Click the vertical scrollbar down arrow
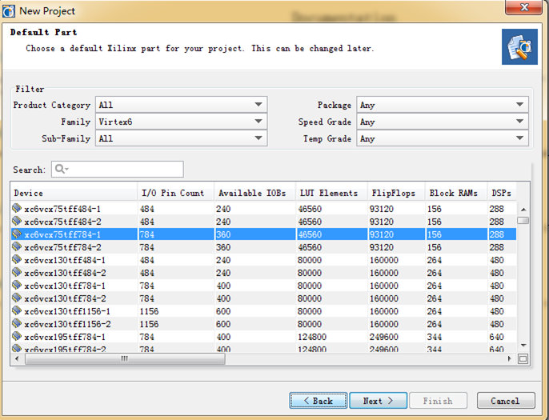Viewport: 549px width, 420px height. [x=523, y=346]
